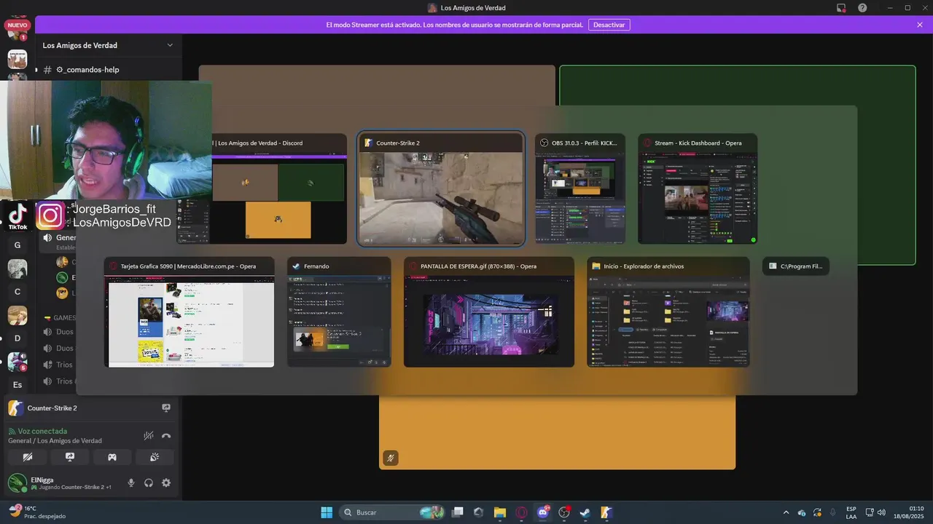This screenshot has width=933, height=524.
Task: Open General / Los Amigos de Verdad link
Action: 55,441
